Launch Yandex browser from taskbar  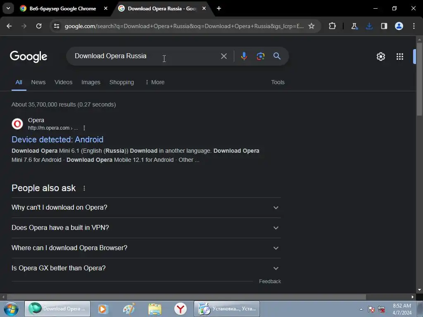pos(180,309)
